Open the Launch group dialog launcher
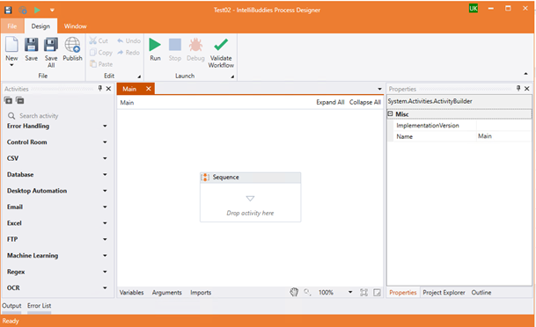The image size is (536, 327). pos(232,76)
